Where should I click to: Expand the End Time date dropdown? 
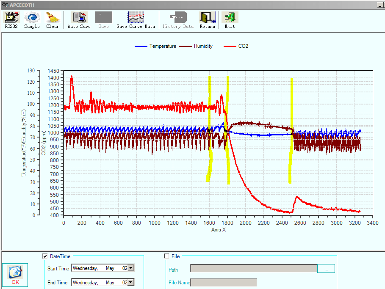[x=131, y=282]
